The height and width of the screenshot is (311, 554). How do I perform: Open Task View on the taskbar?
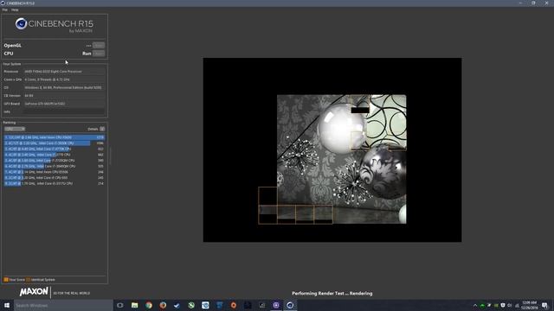120,305
